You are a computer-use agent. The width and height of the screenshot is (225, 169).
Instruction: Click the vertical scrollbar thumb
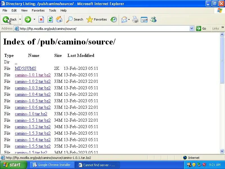point(222,60)
